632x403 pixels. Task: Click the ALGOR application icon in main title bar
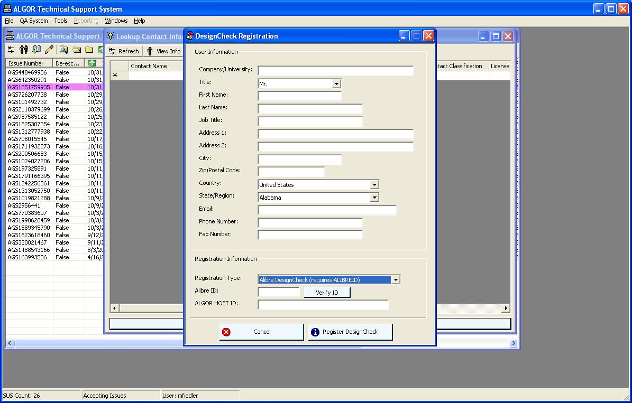[x=7, y=8]
